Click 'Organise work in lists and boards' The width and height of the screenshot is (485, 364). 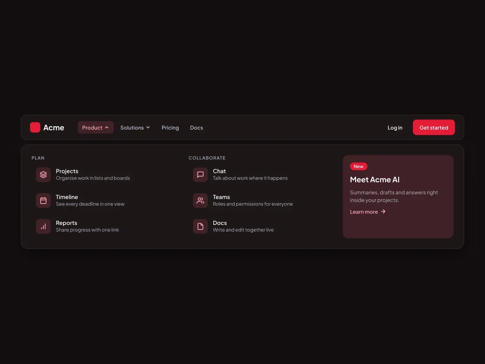coord(93,178)
